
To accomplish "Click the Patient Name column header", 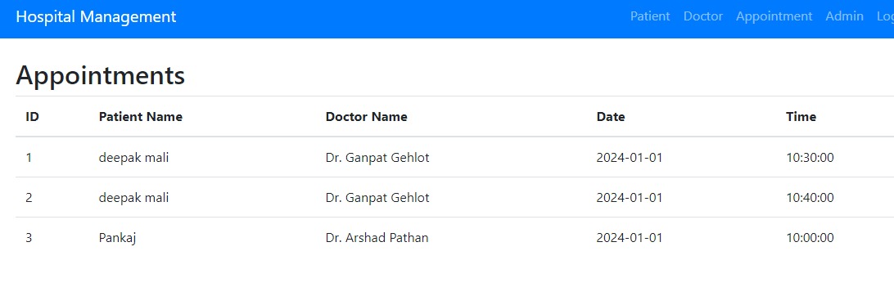I will [140, 117].
